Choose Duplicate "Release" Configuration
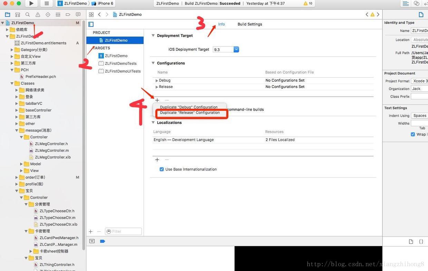The height and width of the screenshot is (271, 428). (x=189, y=113)
